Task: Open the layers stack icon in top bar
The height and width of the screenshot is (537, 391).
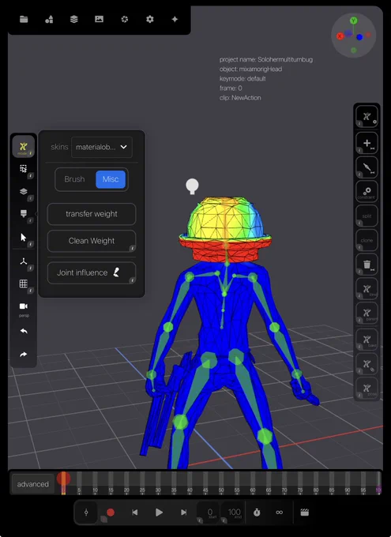Action: [74, 19]
